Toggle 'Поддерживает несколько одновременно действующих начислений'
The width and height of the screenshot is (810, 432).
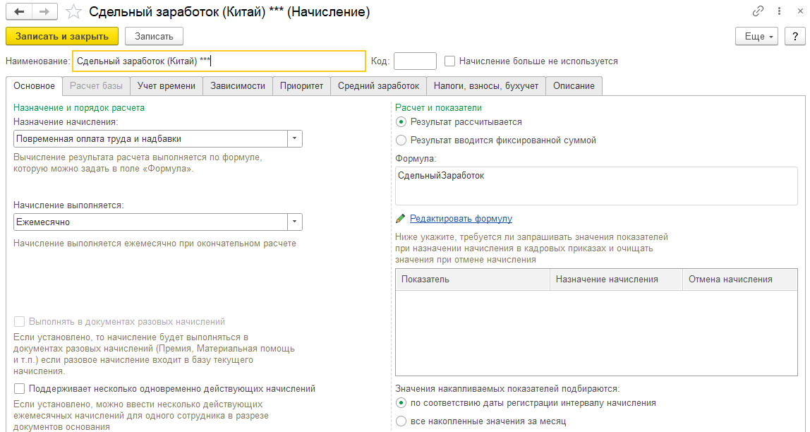(19, 388)
